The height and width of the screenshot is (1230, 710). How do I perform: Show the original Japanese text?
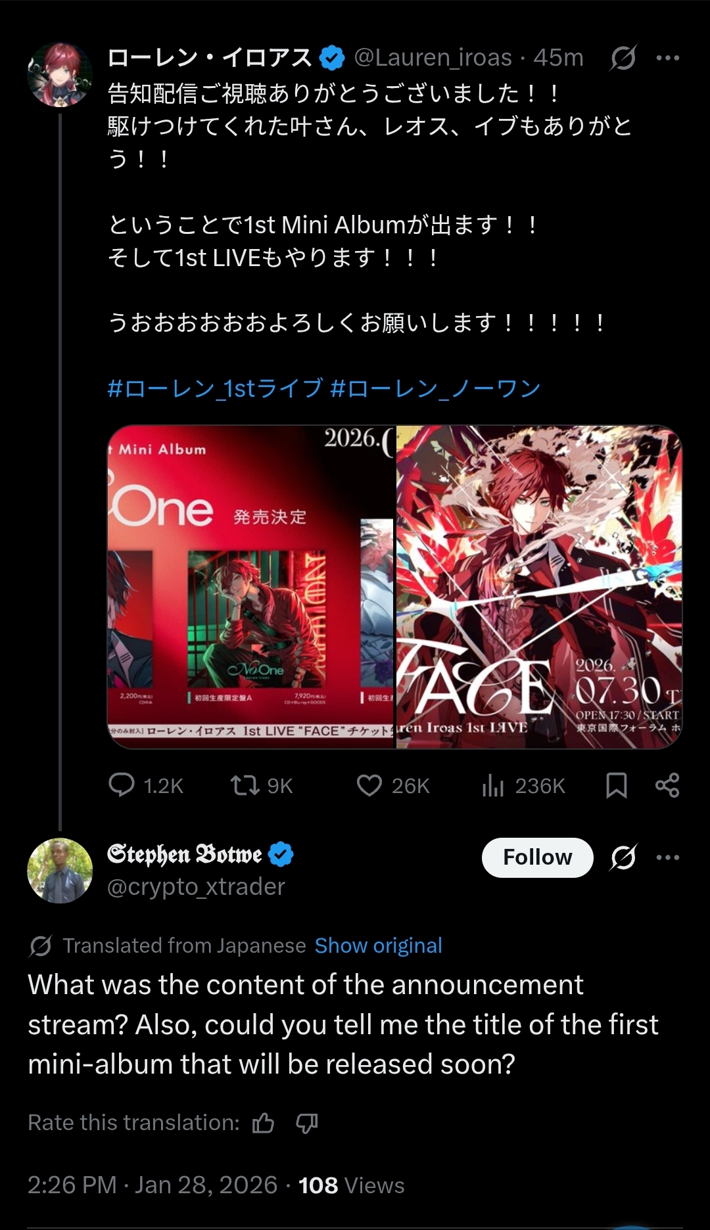(x=378, y=945)
